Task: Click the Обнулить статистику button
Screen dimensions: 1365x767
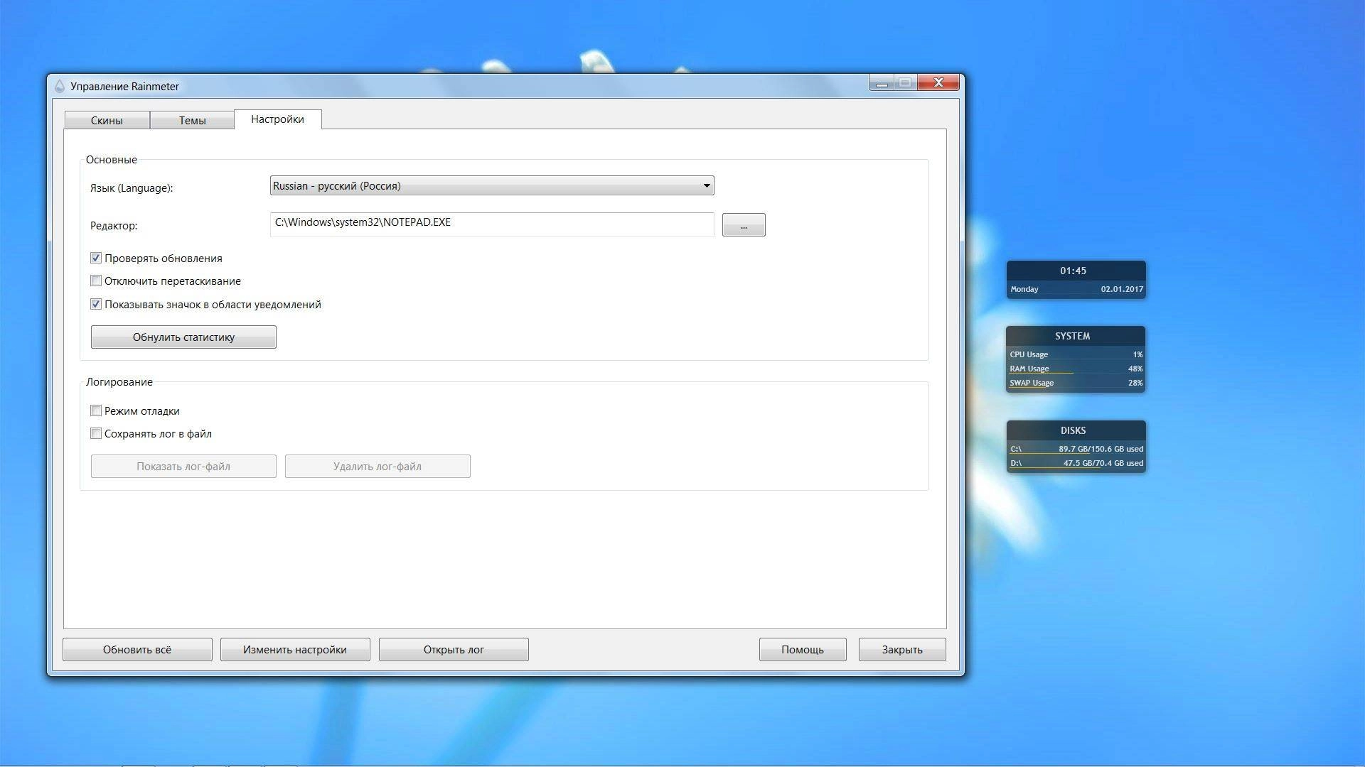Action: tap(183, 337)
